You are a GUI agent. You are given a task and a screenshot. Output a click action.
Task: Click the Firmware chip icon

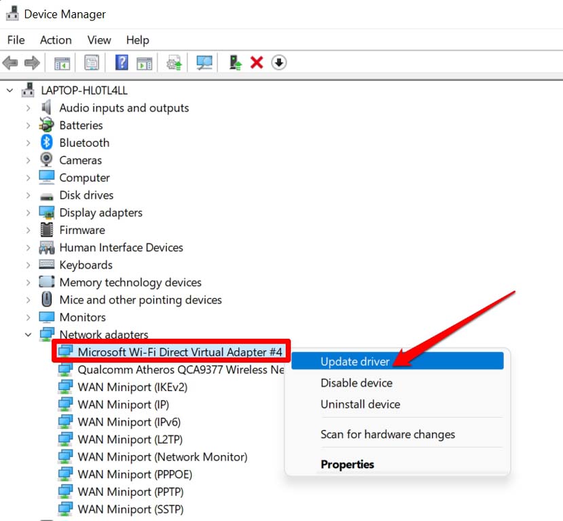47,229
